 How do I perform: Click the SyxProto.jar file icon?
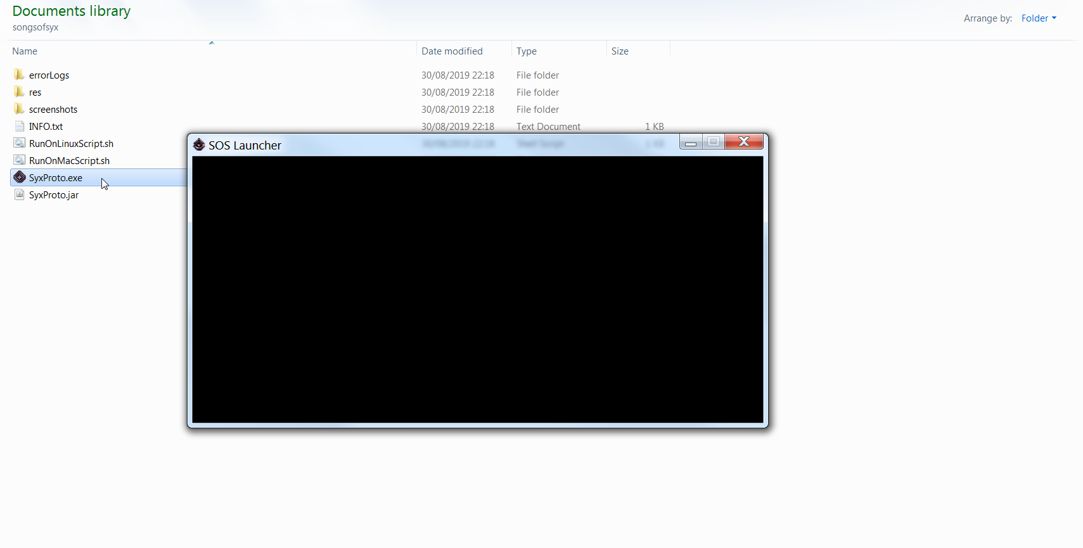tap(20, 194)
